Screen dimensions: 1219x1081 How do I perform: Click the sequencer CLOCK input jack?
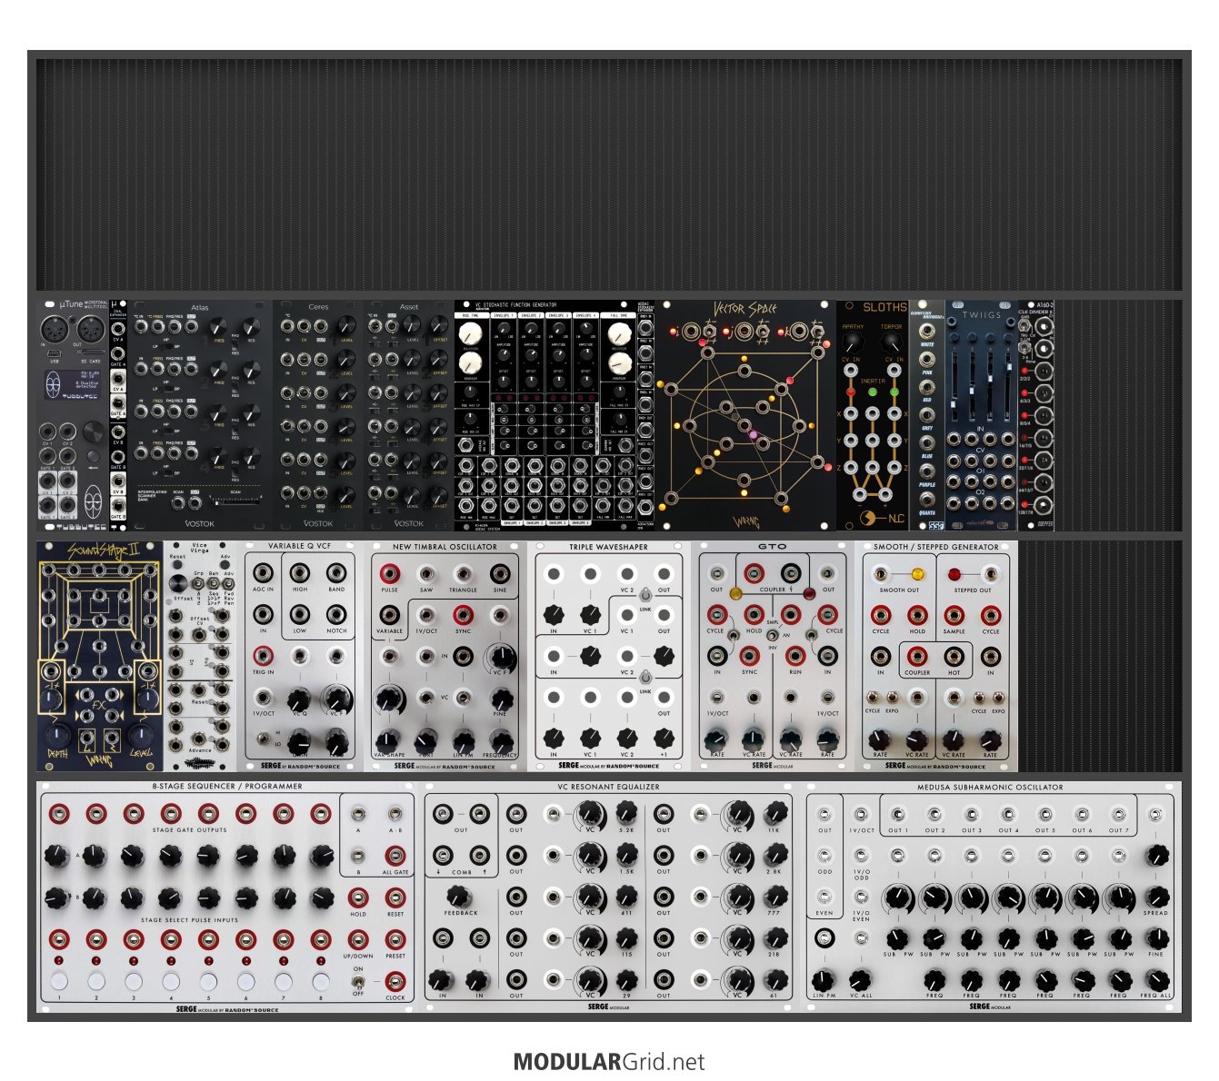click(x=395, y=981)
